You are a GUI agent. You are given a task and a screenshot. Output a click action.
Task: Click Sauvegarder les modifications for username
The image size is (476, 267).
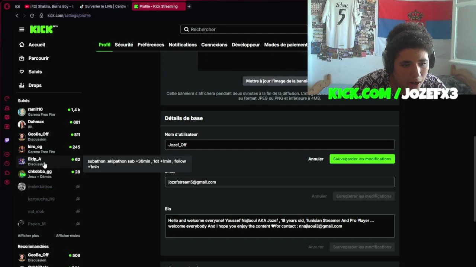[362, 159]
